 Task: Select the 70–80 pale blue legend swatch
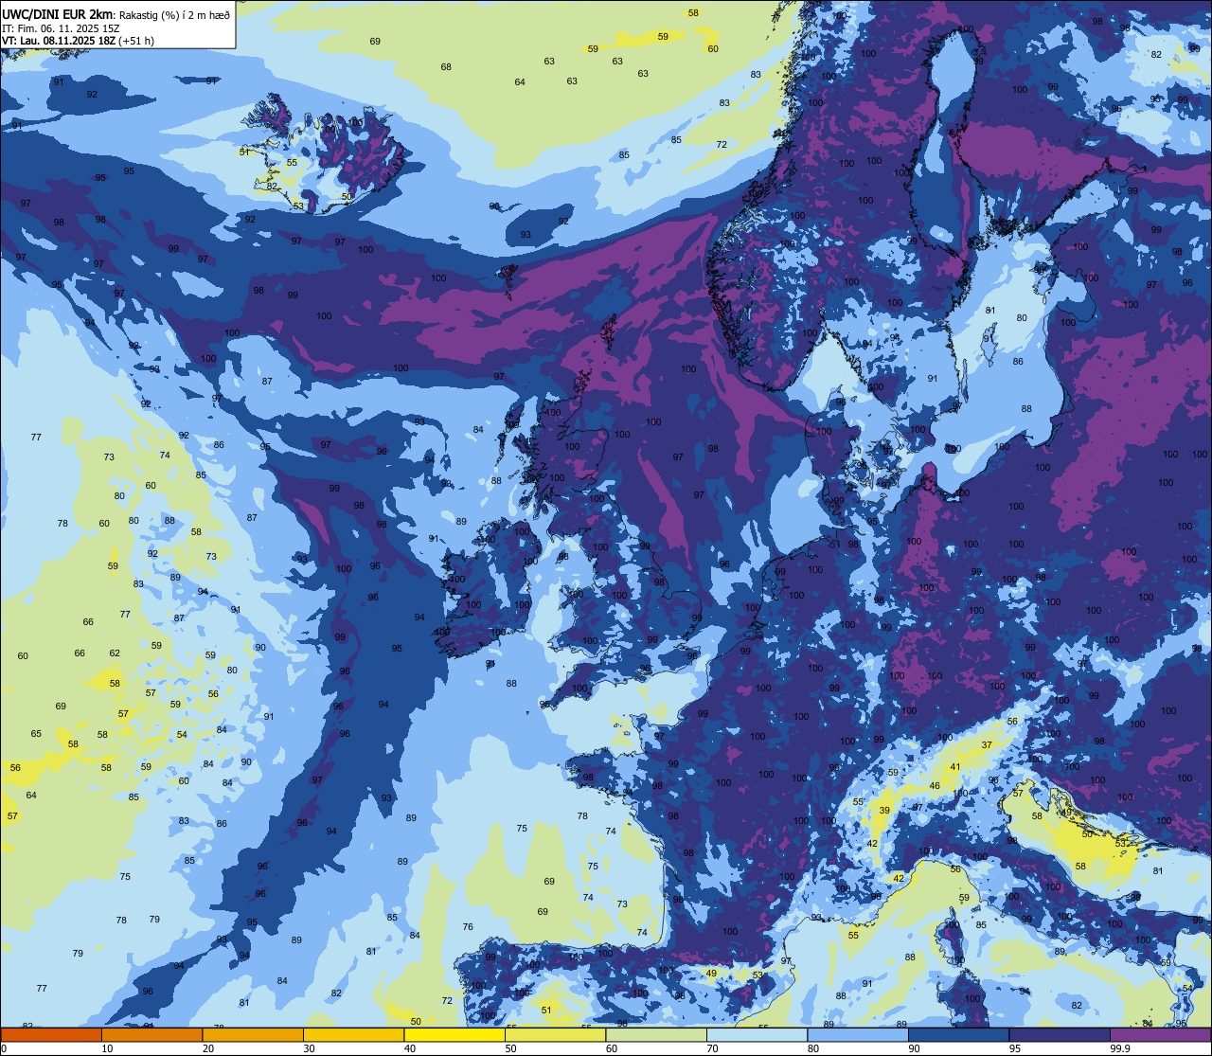pyautogui.click(x=757, y=1034)
